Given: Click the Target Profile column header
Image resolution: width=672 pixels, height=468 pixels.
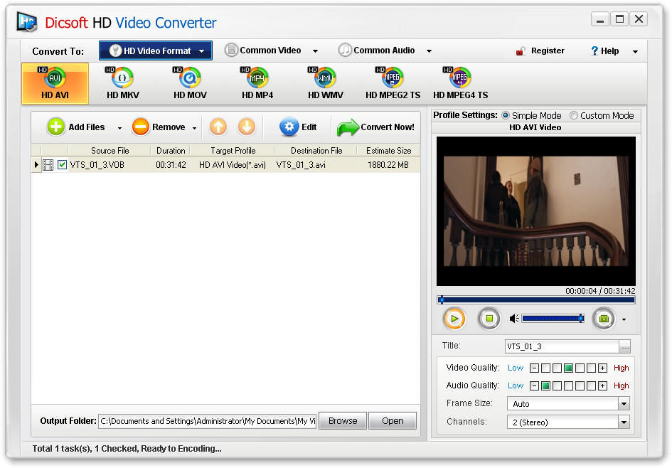Looking at the screenshot, I should (233, 151).
